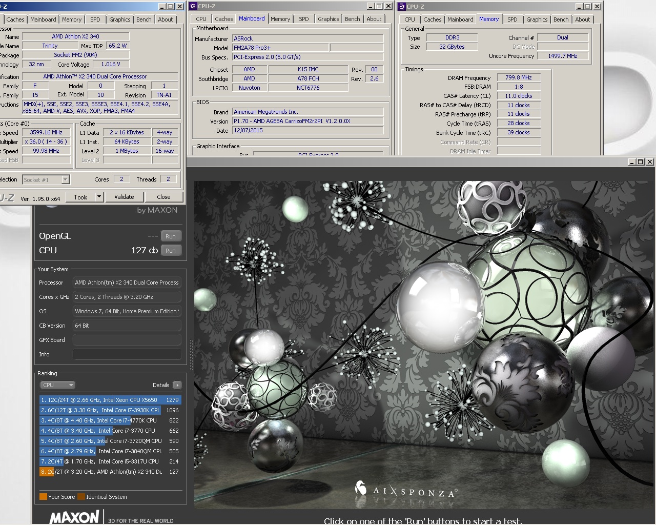Click the GFX Board field in Cinebench
The width and height of the screenshot is (656, 525).
coord(127,340)
